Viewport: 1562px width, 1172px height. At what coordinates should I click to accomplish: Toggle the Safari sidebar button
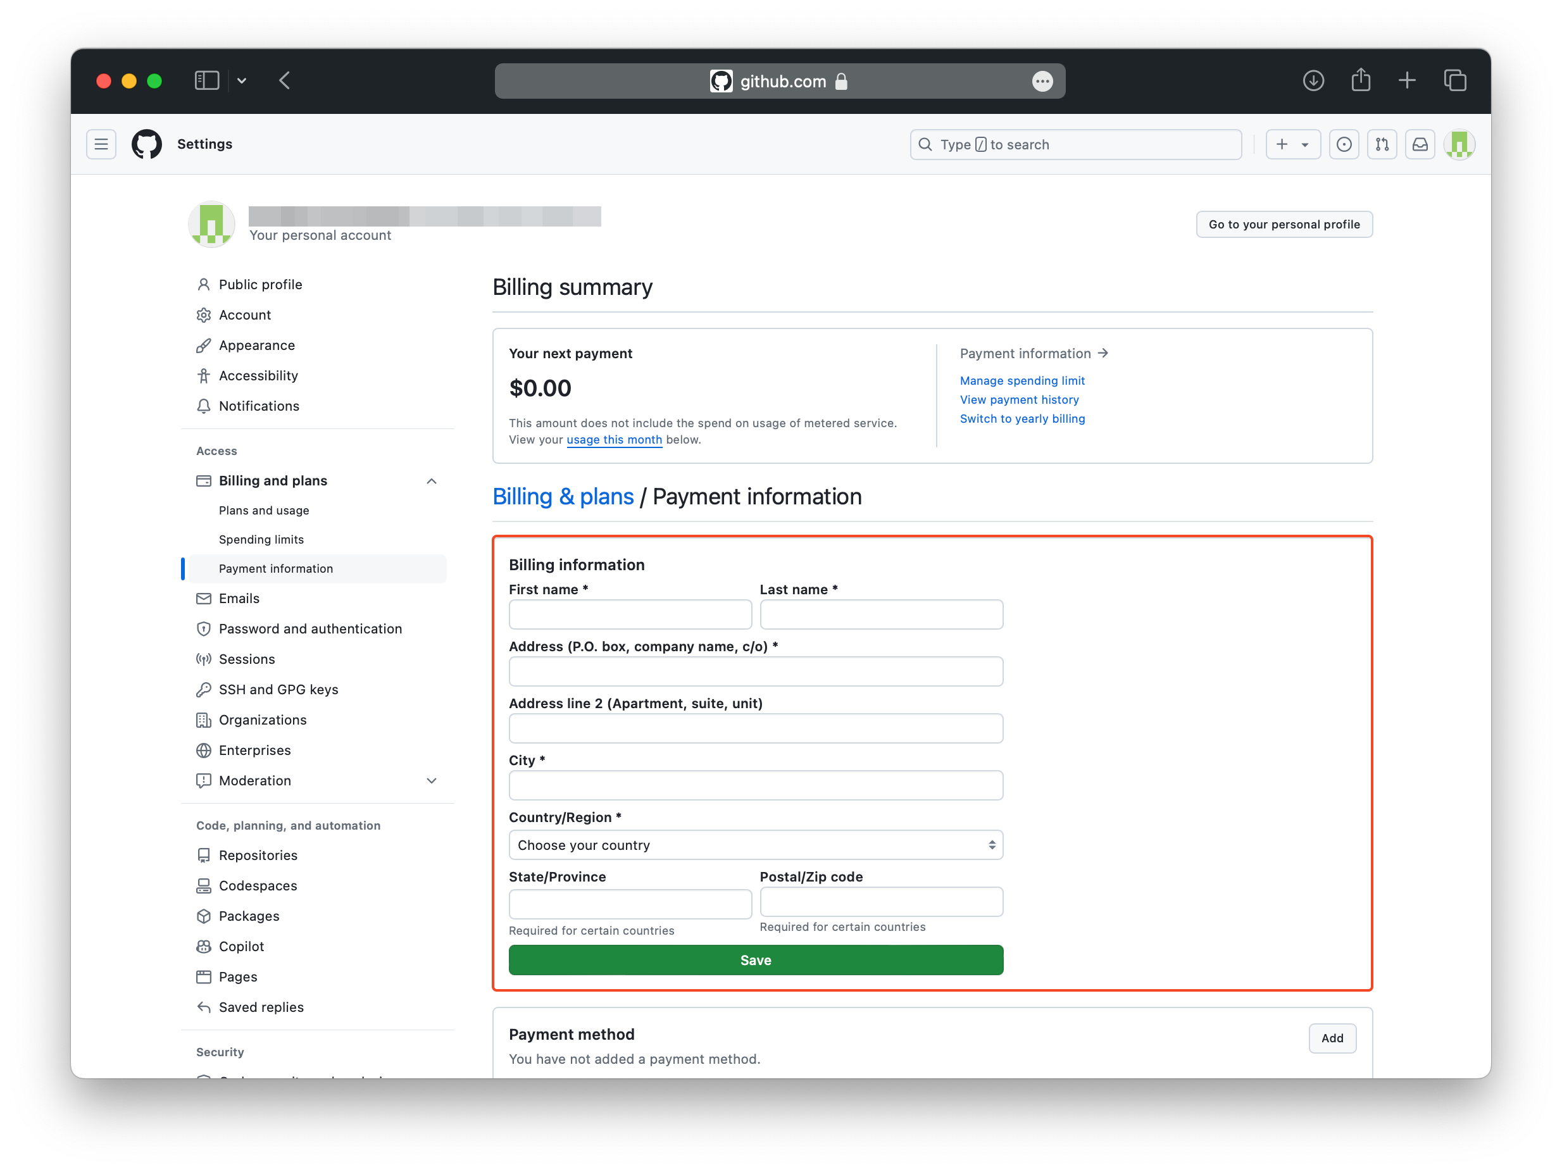[x=206, y=80]
